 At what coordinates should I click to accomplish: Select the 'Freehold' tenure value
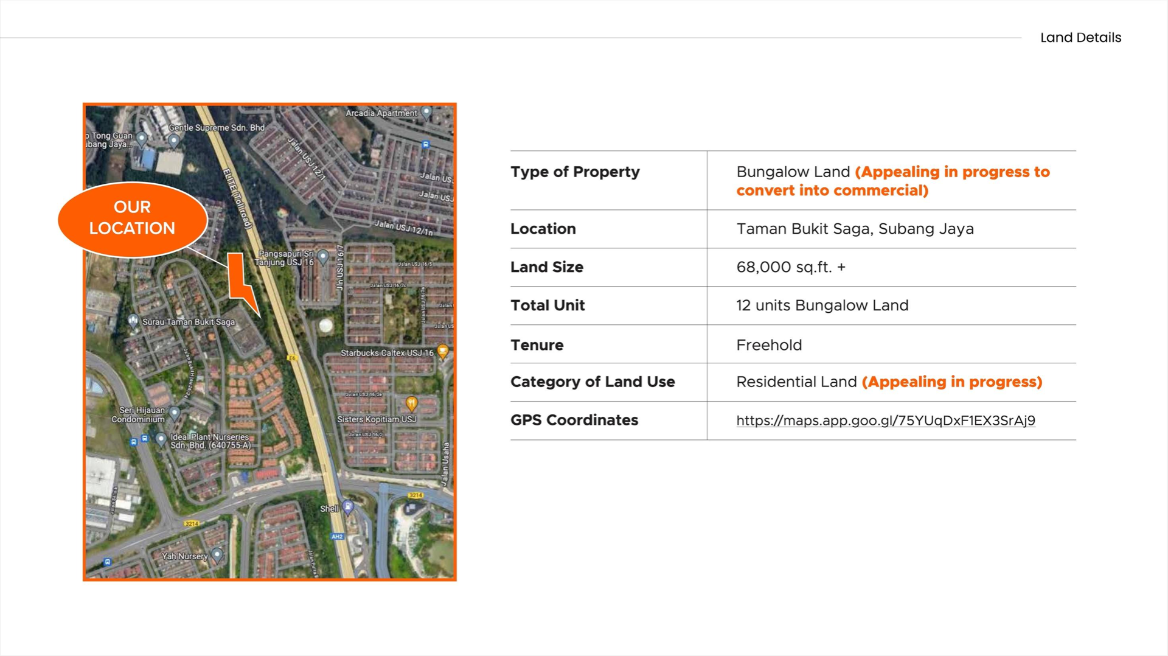pos(769,345)
